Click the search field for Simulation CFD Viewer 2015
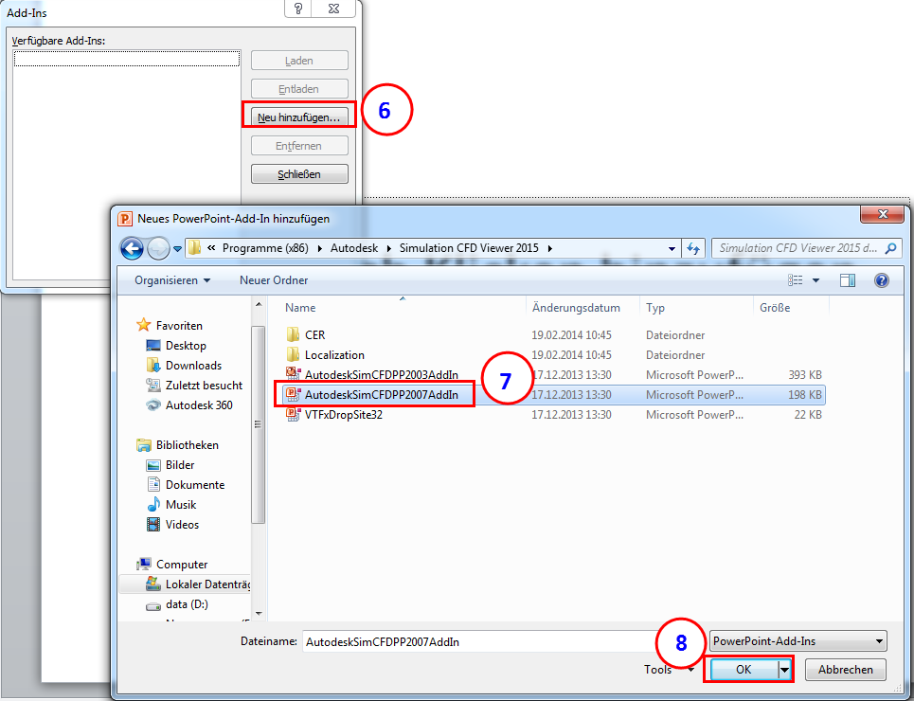Screen dimensions: 914x701 798,248
